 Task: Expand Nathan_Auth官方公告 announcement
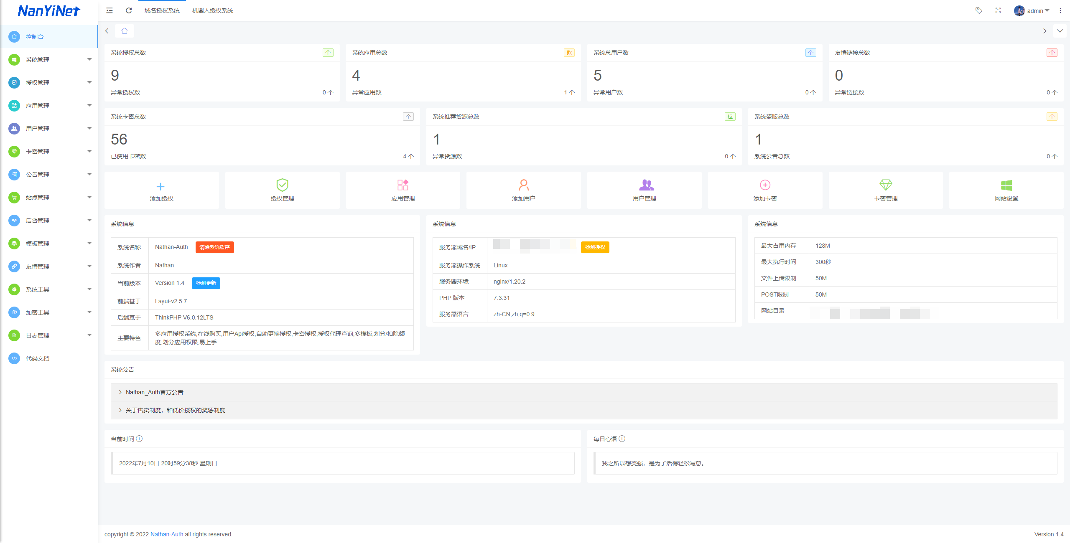[154, 392]
